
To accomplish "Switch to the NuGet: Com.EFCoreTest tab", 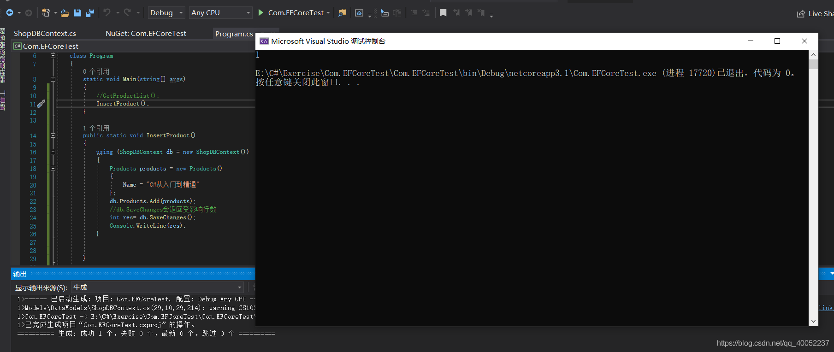I will [146, 33].
